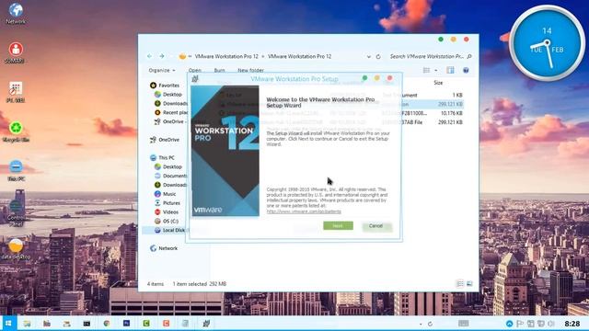
Task: Select Favorites in navigation pane
Action: [165, 86]
